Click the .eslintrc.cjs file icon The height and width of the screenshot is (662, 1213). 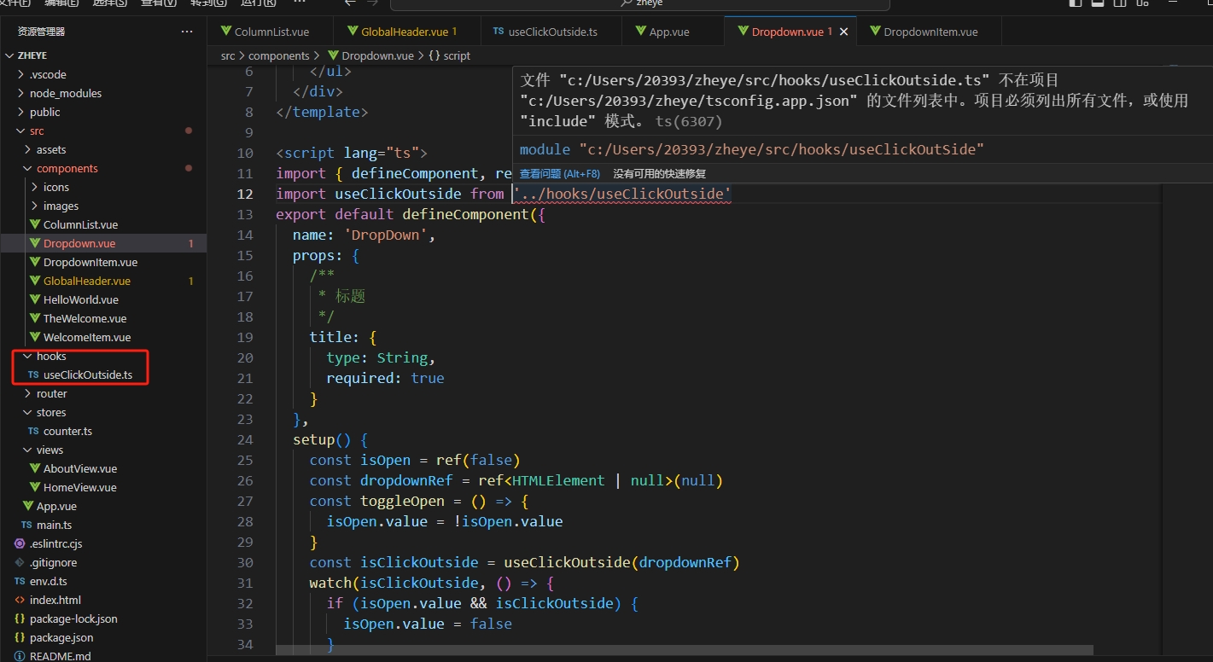[x=20, y=543]
